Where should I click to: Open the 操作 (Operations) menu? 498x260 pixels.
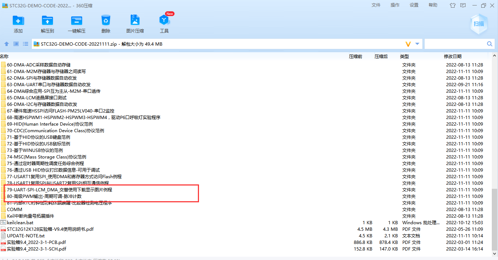click(395, 5)
